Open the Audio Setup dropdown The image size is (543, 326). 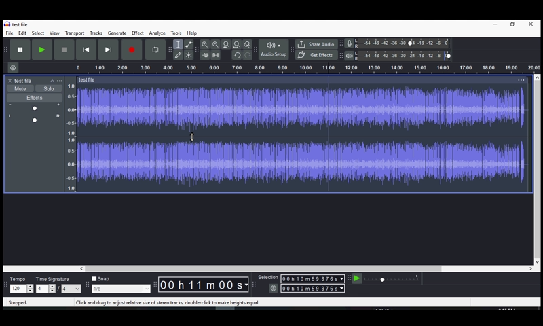click(x=274, y=50)
